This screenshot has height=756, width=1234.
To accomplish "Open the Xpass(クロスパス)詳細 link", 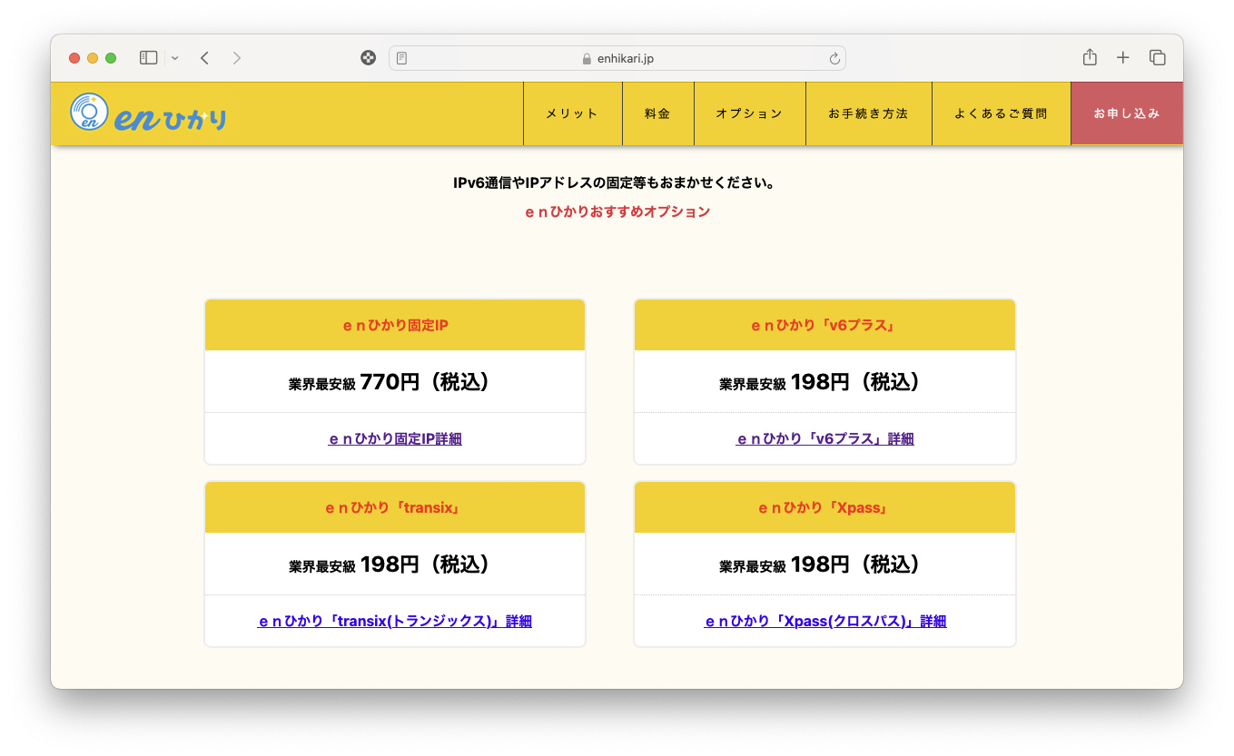I will coord(824,622).
